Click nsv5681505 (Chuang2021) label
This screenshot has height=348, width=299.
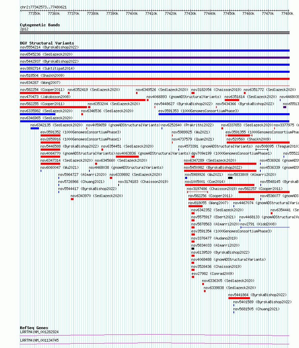click(257, 309)
